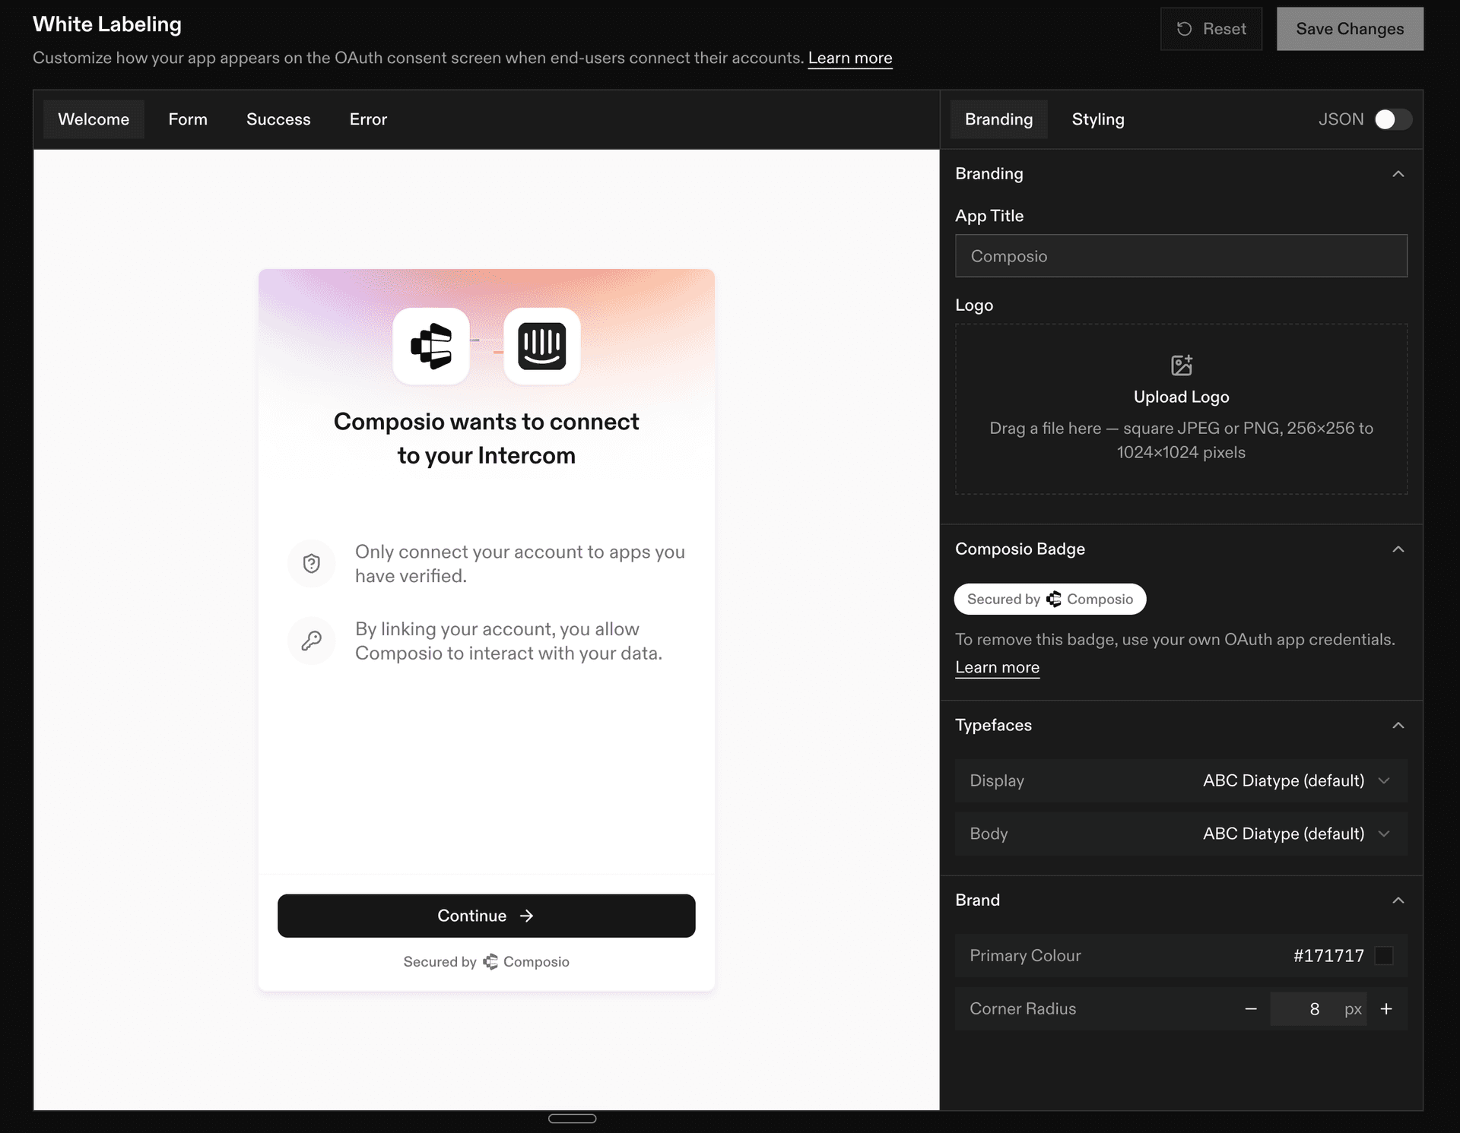Click 'By linking your account' text

(509, 641)
